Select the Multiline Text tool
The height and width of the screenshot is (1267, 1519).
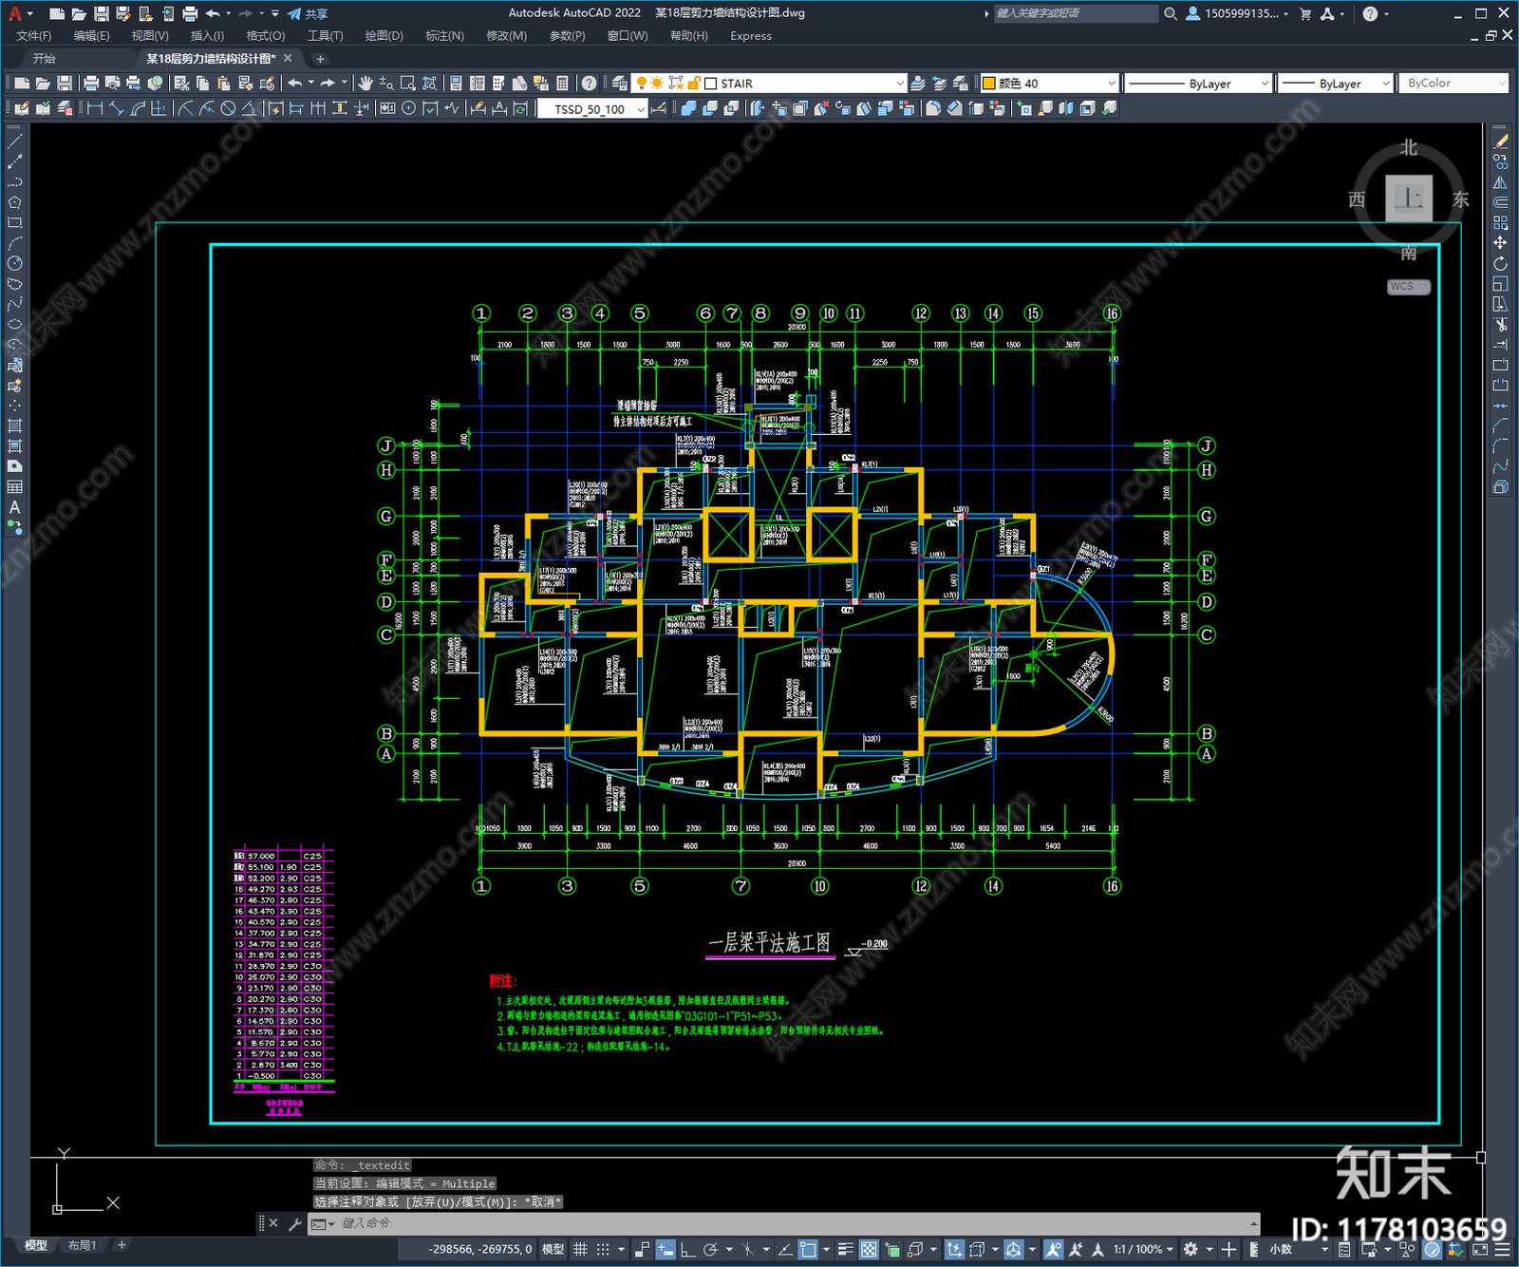coord(14,507)
